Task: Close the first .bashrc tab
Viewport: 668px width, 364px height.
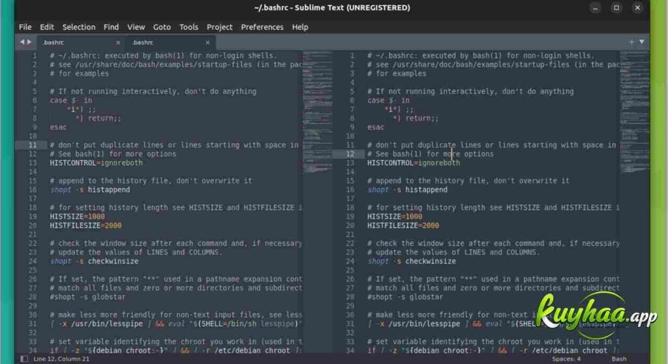Action: point(118,42)
